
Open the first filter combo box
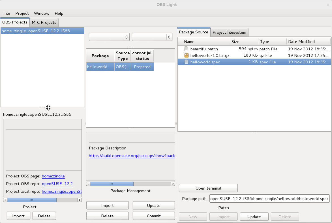(x=109, y=37)
